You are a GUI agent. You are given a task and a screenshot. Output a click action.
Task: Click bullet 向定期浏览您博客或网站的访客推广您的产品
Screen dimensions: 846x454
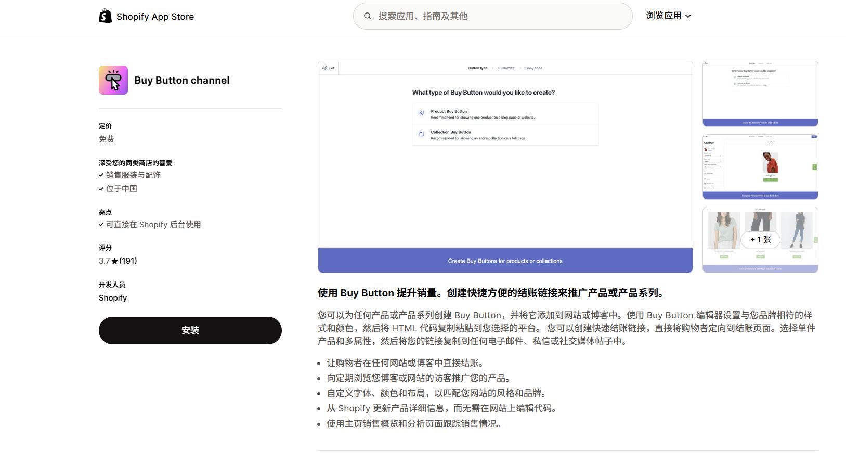(x=420, y=378)
